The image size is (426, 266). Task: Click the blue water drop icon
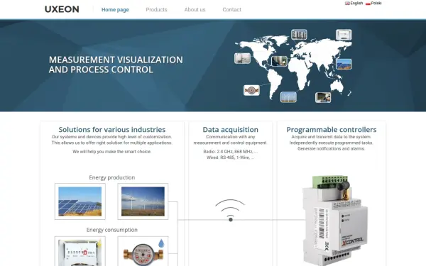pos(161,243)
